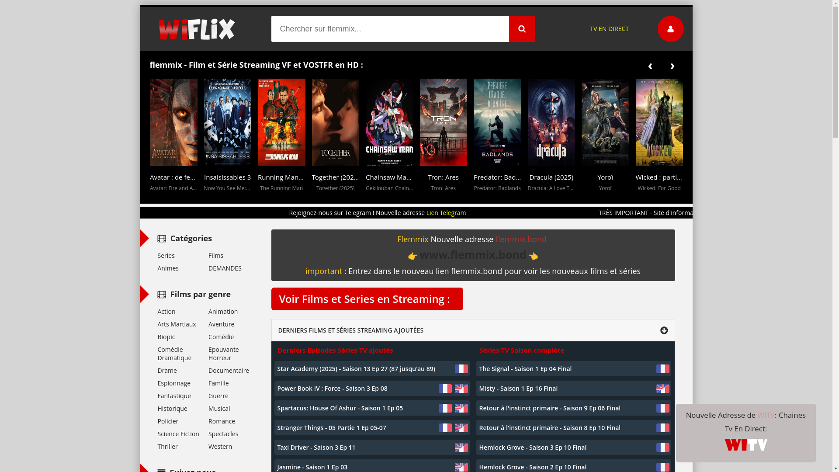Click French flag on Hemlock Grove Saison 2
Image resolution: width=839 pixels, height=472 pixels.
[x=662, y=467]
